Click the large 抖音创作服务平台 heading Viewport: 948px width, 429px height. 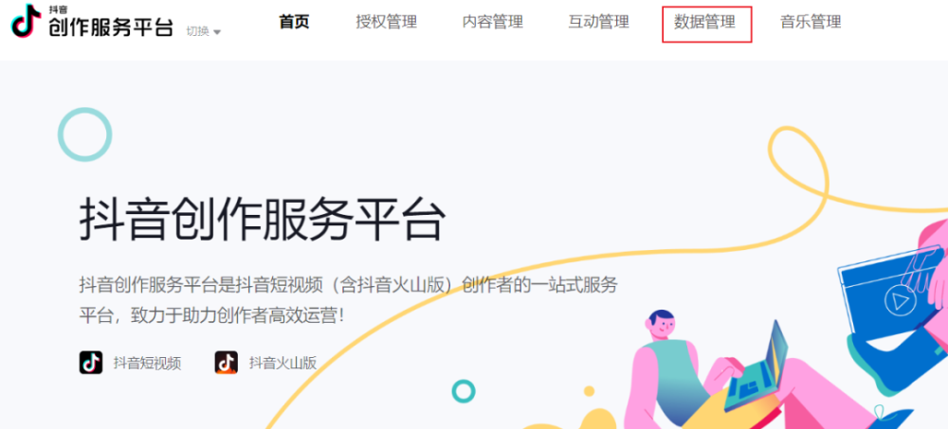(x=263, y=221)
